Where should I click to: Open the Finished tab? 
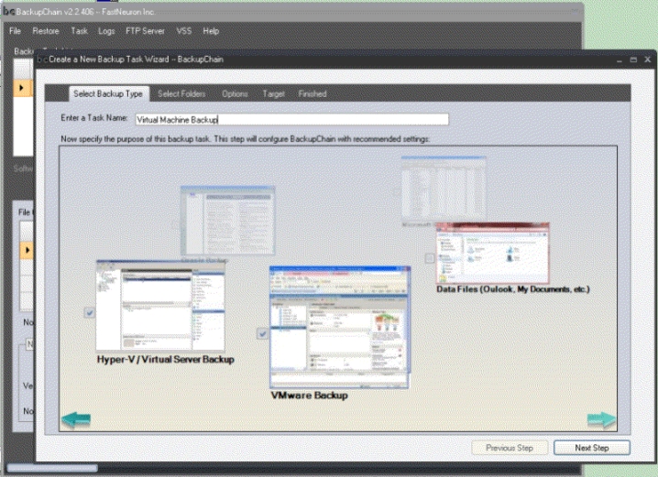click(x=312, y=93)
